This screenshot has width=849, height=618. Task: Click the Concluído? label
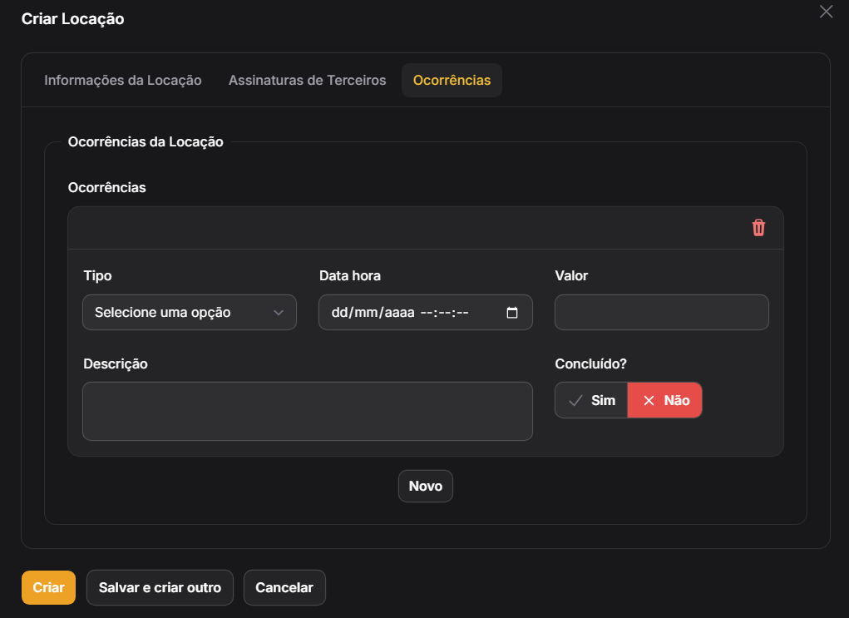point(590,364)
